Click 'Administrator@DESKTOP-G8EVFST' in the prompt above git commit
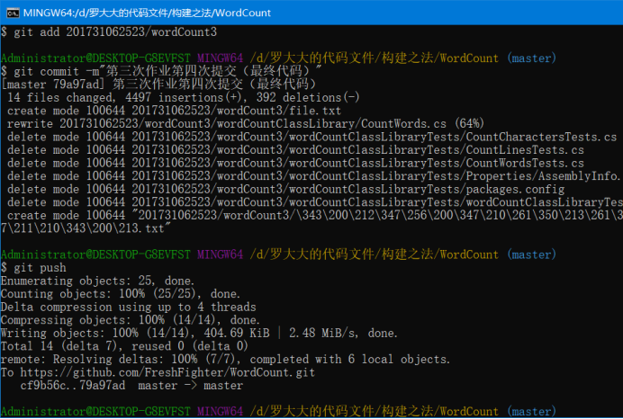Viewport: 623px width, 419px height. 95,58
